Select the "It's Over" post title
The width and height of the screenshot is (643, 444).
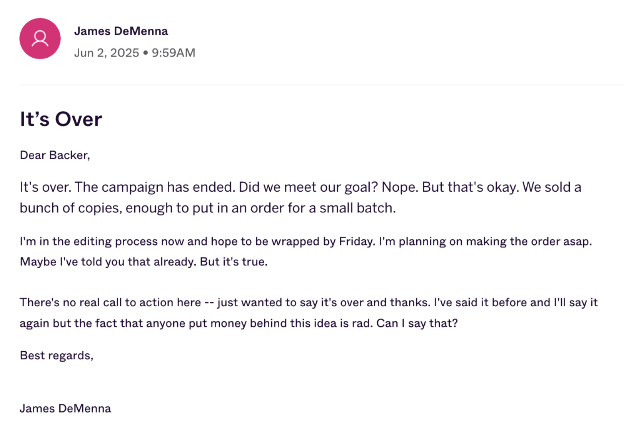61,119
